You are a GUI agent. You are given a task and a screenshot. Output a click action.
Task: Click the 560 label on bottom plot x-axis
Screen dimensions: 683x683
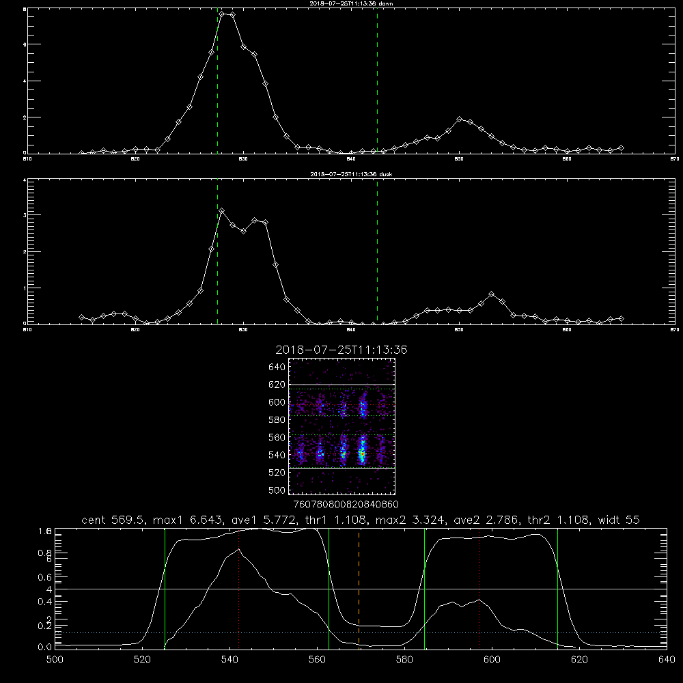click(317, 660)
